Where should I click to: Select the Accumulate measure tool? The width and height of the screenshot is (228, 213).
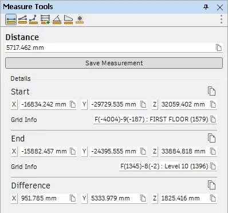click(x=45, y=19)
